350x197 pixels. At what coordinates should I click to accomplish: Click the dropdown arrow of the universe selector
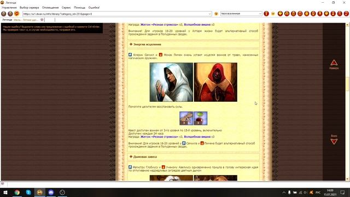tap(260, 14)
